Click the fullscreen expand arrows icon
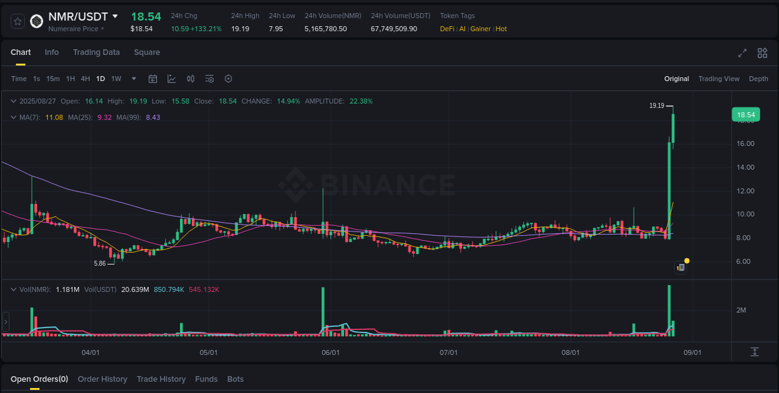779x393 pixels. (742, 53)
